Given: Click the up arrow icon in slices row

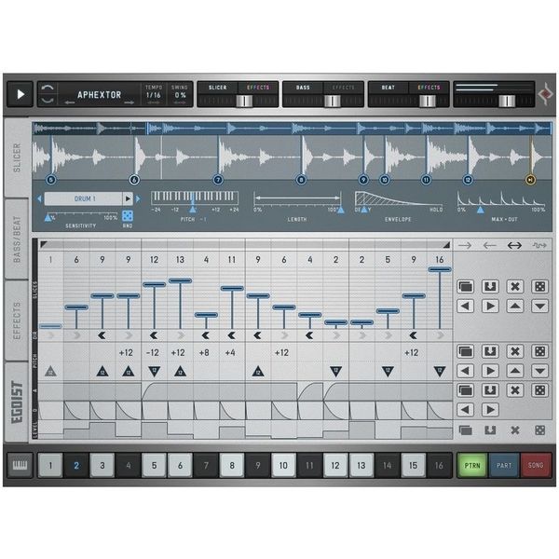Looking at the screenshot, I should pyautogui.click(x=514, y=306).
